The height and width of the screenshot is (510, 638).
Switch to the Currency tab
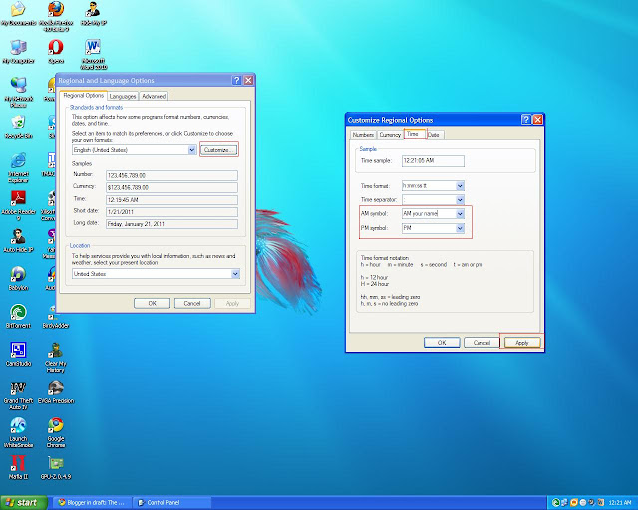click(390, 135)
